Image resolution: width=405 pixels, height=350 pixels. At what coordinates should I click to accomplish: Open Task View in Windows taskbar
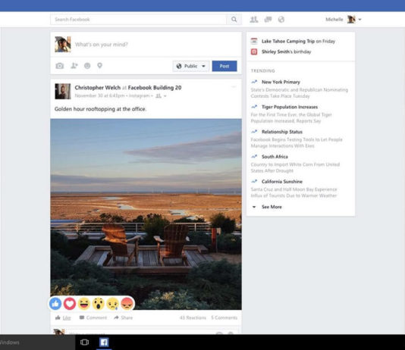coord(84,342)
